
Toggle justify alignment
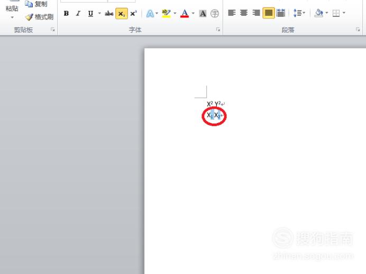pyautogui.click(x=269, y=13)
